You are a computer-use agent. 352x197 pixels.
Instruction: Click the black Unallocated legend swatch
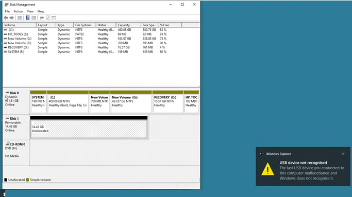click(x=6, y=180)
